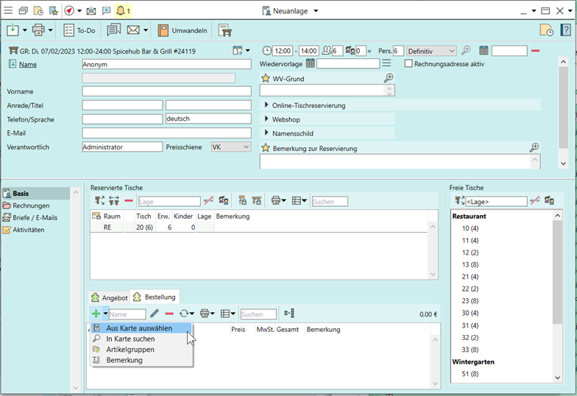Image resolution: width=577 pixels, height=396 pixels.
Task: Open the notification bell icon
Action: (123, 11)
